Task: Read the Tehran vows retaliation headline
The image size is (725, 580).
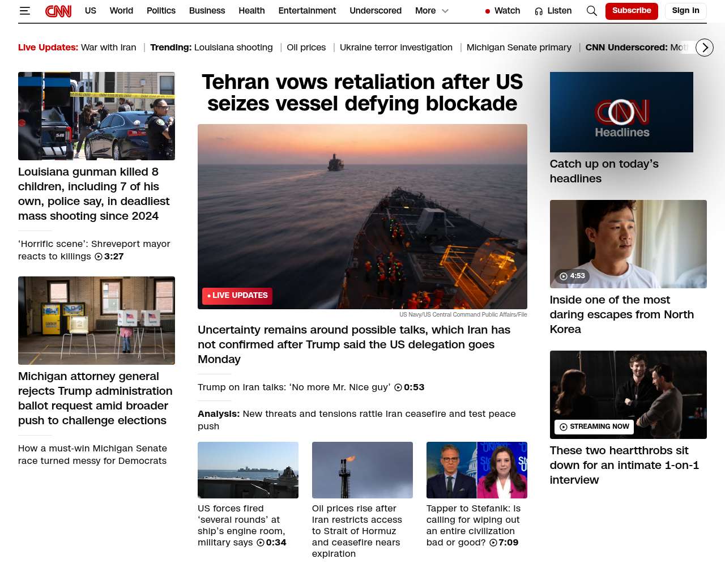Action: (362, 93)
